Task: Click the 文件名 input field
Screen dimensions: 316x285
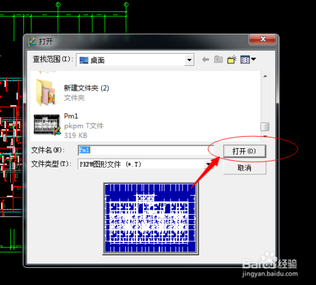Action: (x=146, y=150)
